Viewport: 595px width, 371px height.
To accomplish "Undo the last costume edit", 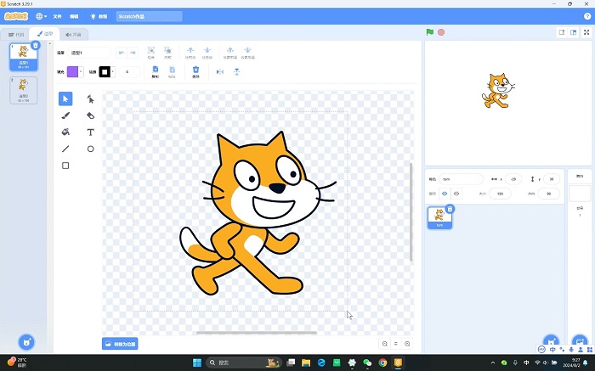I will click(x=122, y=53).
